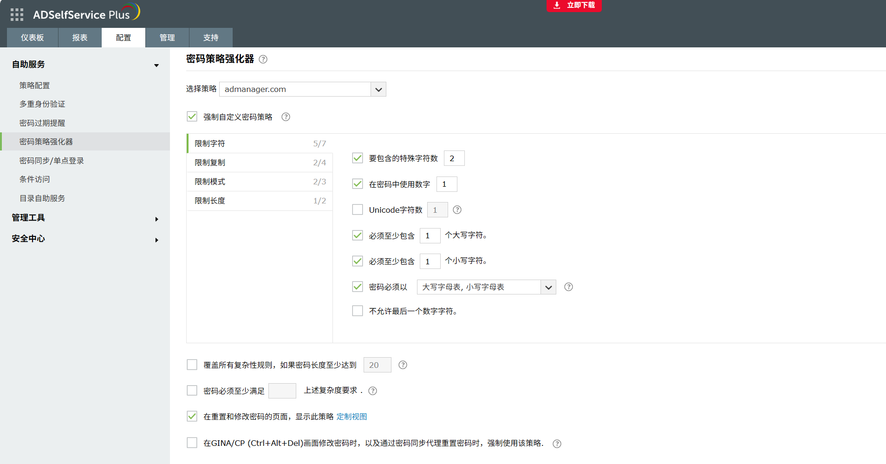Switch to the 报表 tab
886x464 pixels.
pyautogui.click(x=79, y=37)
